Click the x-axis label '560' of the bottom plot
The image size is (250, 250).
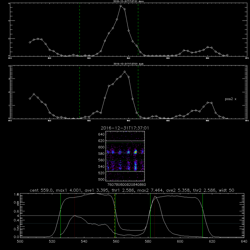pos(116,241)
